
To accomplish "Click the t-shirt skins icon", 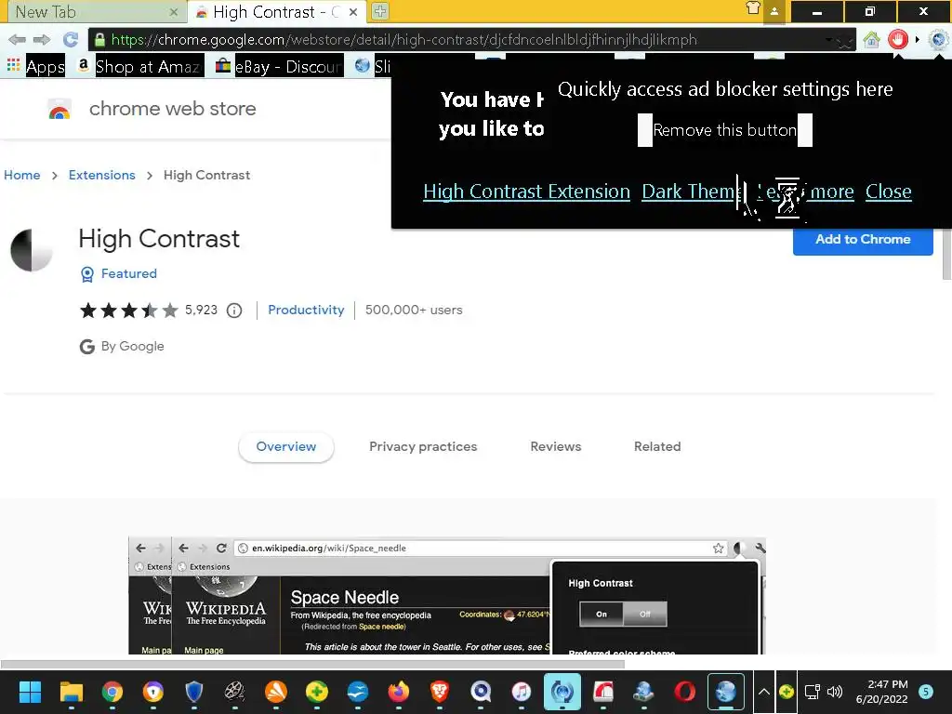I will pyautogui.click(x=753, y=8).
